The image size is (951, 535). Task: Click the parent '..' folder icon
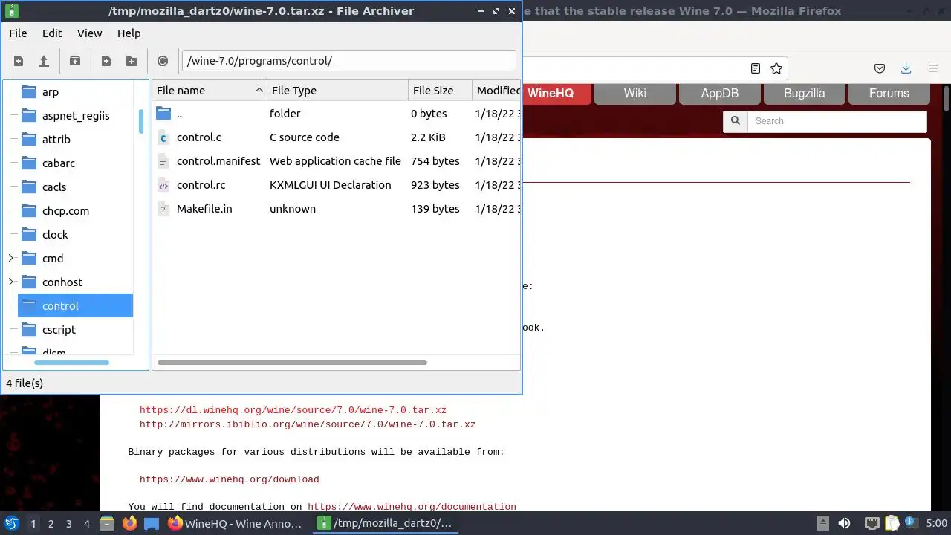pos(163,114)
